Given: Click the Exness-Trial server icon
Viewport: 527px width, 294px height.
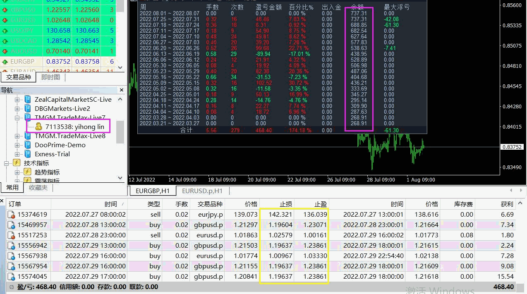Looking at the screenshot, I should tap(28, 154).
